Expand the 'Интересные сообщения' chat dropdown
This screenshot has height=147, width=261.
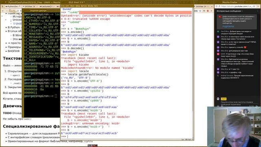[x=230, y=11]
